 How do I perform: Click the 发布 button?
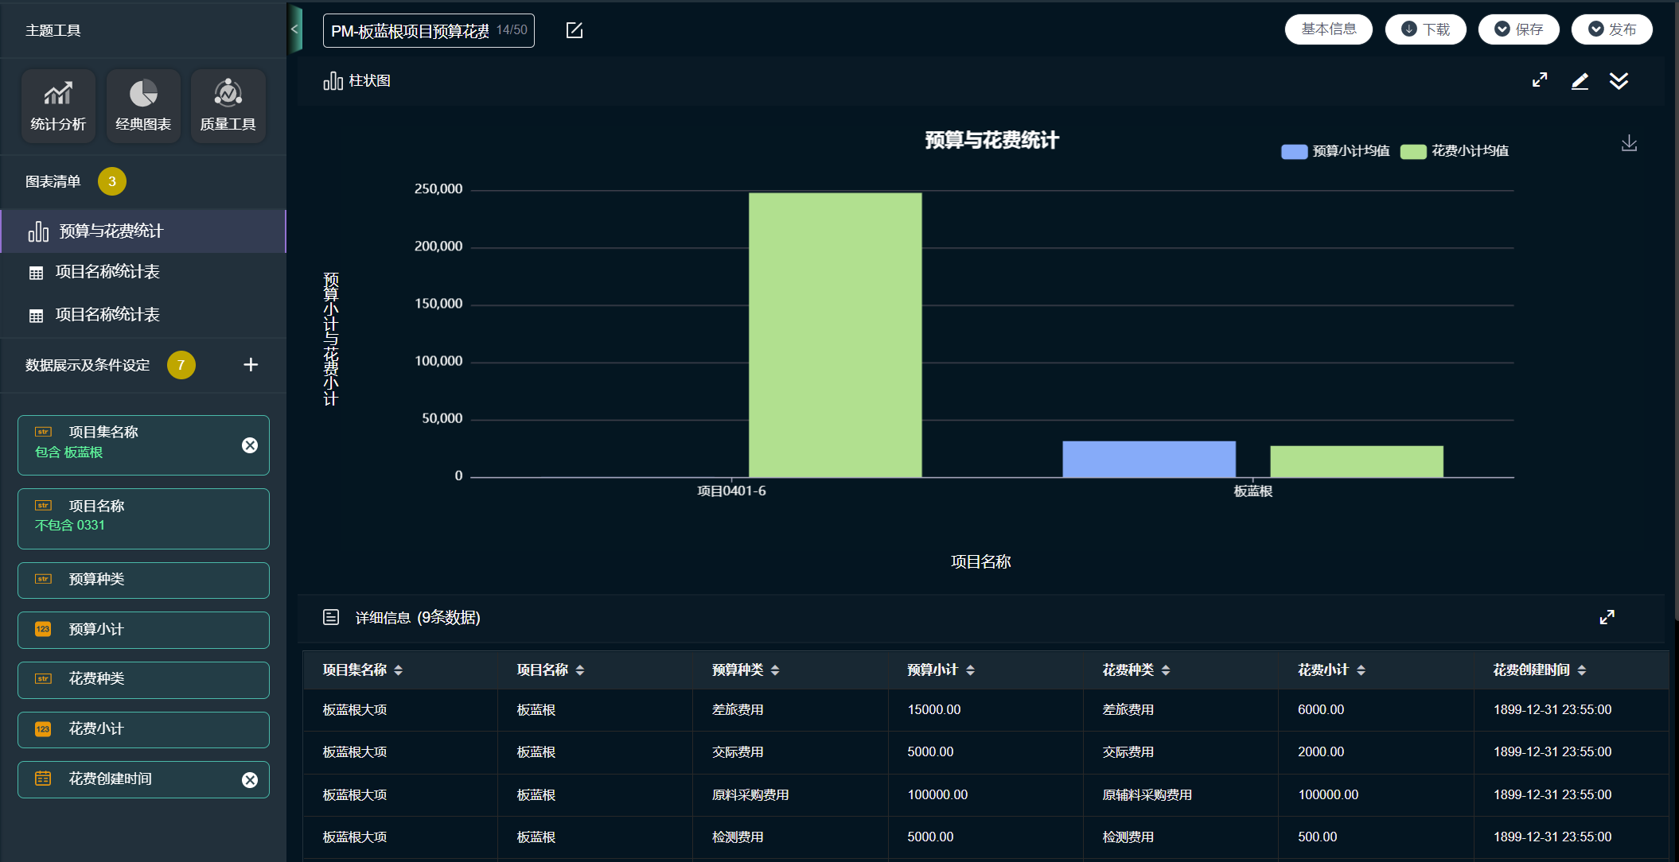pos(1611,29)
